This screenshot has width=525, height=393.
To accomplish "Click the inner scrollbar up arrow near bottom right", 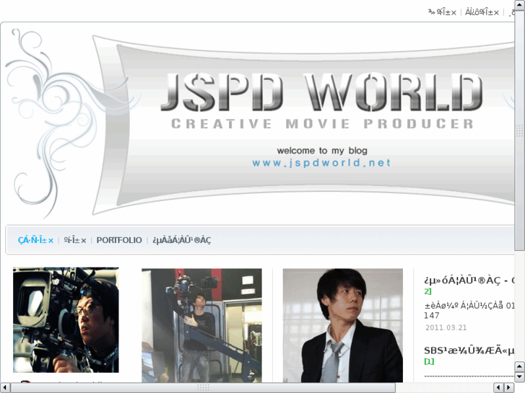I will click(520, 366).
